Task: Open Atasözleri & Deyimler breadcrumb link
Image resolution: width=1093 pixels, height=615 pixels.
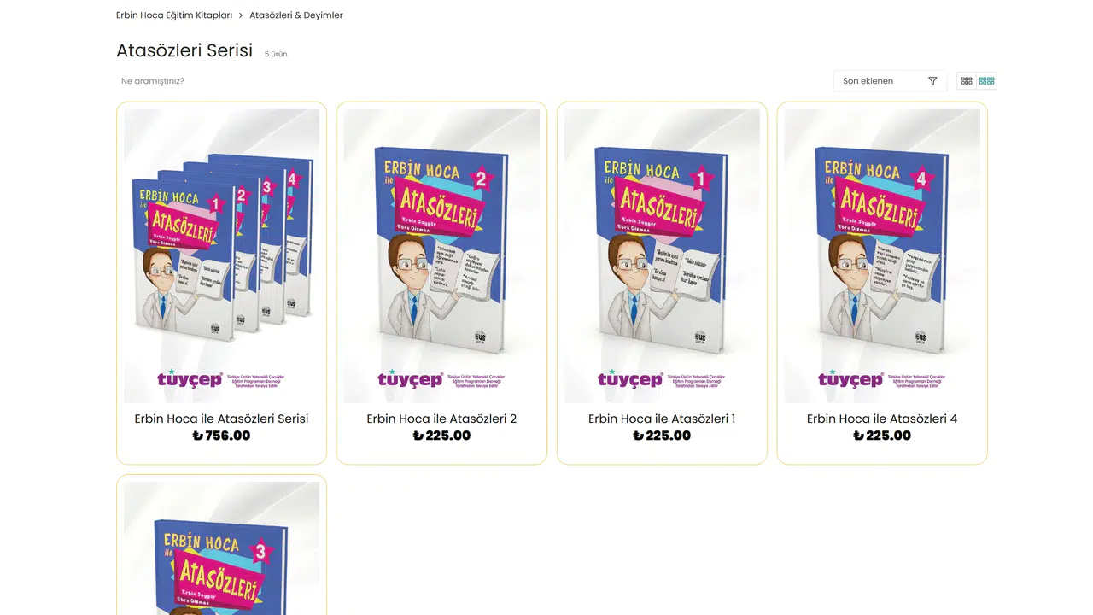Action: pos(296,15)
